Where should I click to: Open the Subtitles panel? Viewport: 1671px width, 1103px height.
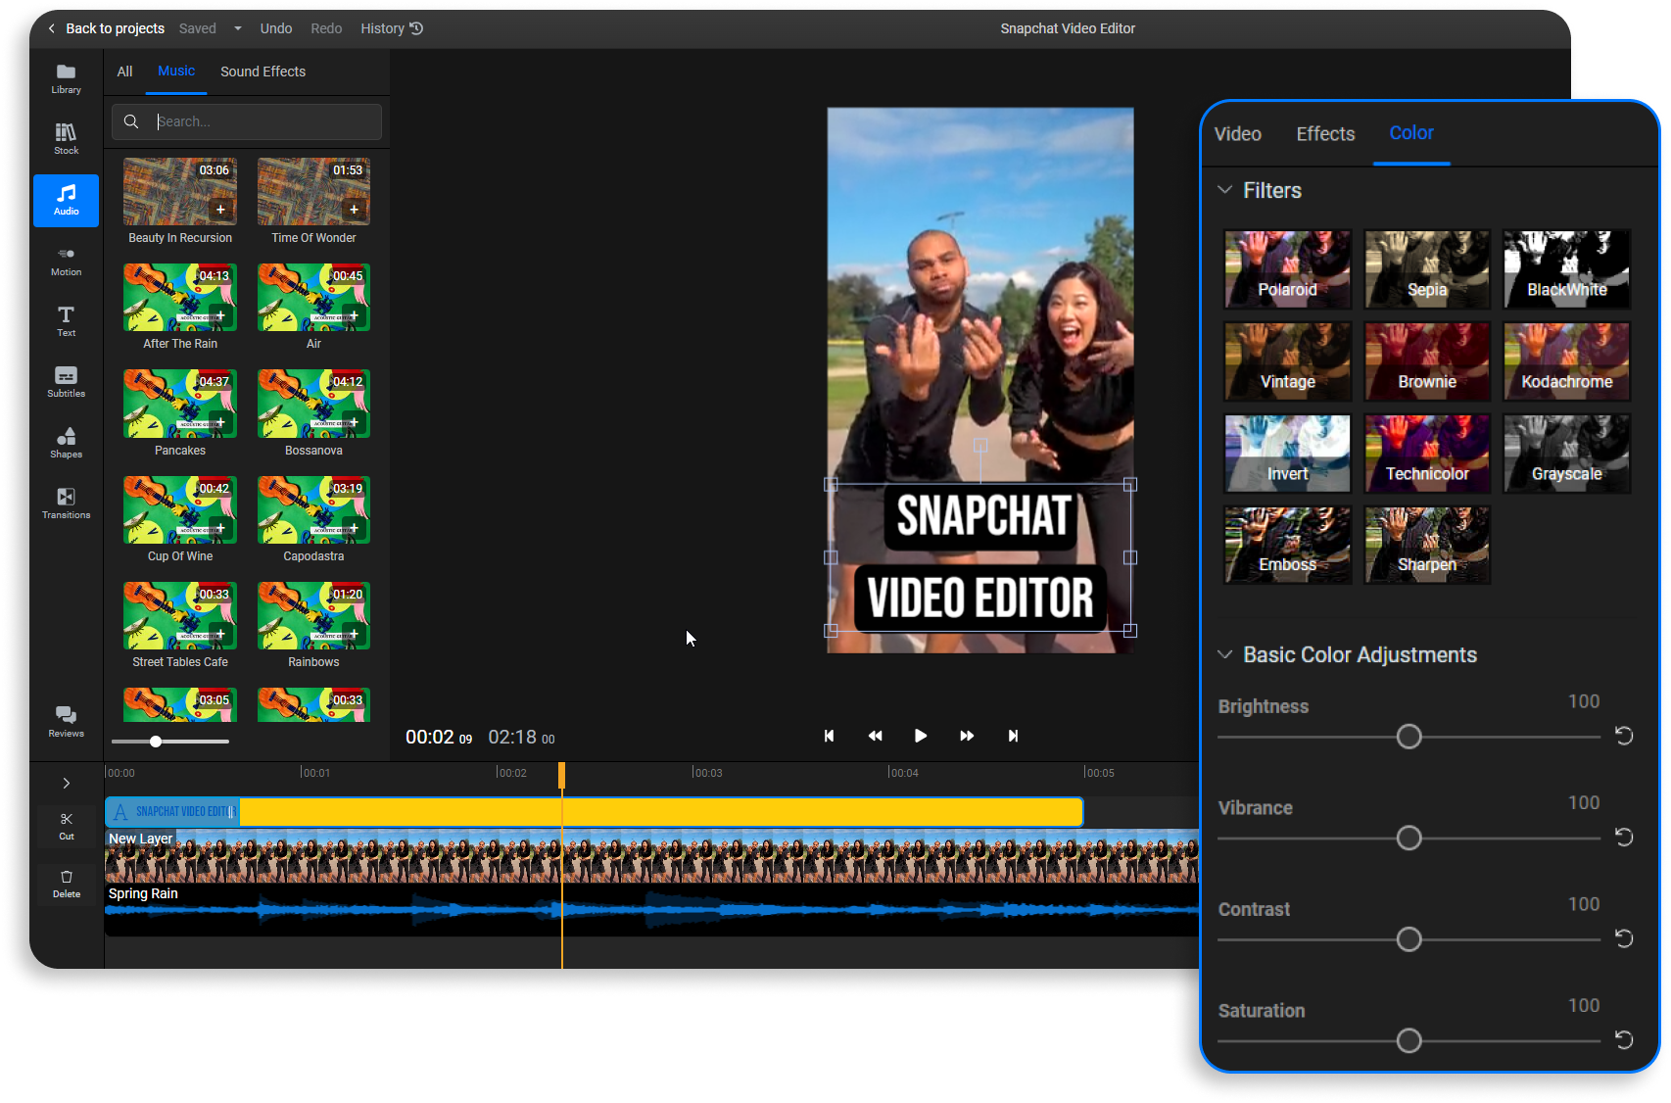point(66,381)
